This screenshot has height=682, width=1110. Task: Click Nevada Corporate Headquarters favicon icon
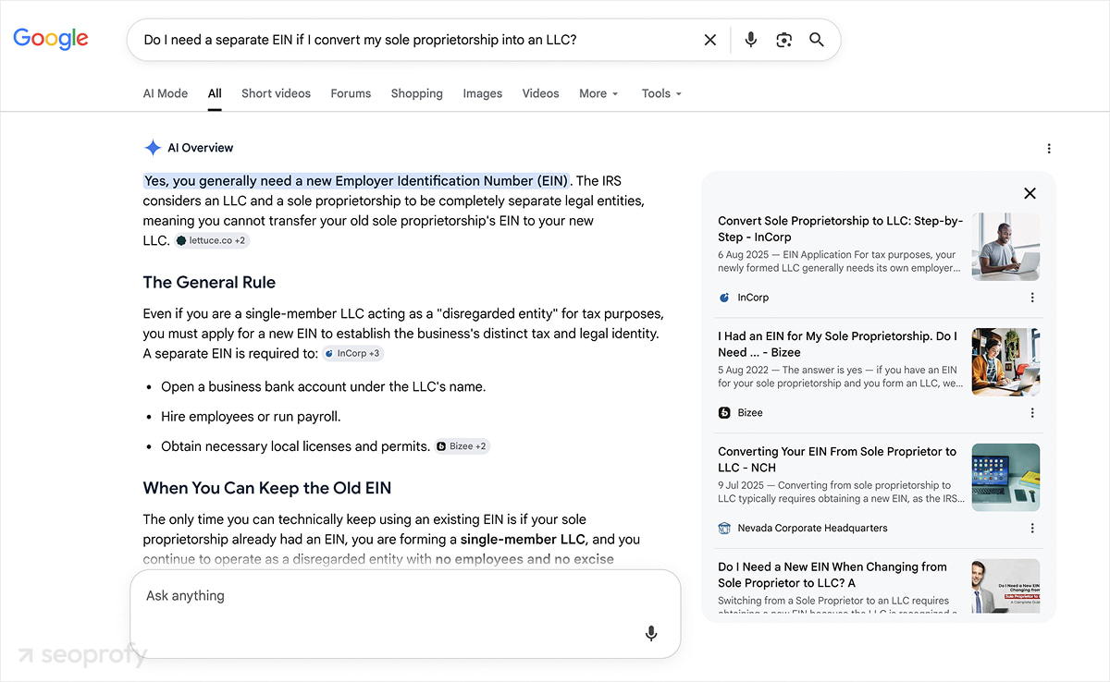pos(724,529)
